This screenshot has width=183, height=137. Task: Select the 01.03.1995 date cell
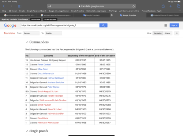[81, 60]
